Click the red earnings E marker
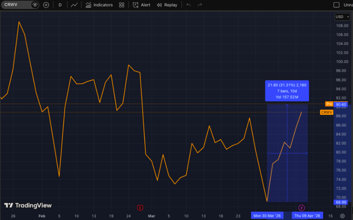 click(x=140, y=208)
